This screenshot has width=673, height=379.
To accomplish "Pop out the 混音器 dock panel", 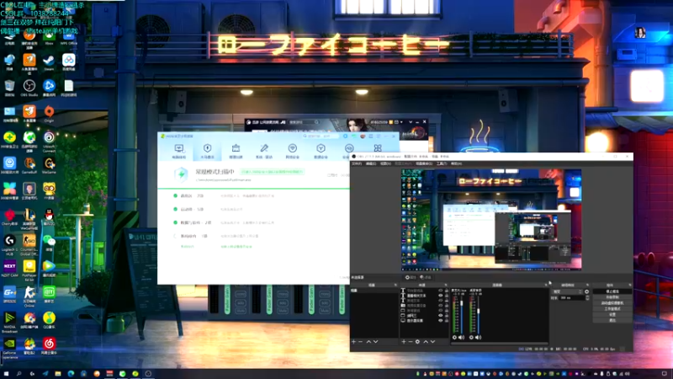I will [545, 285].
